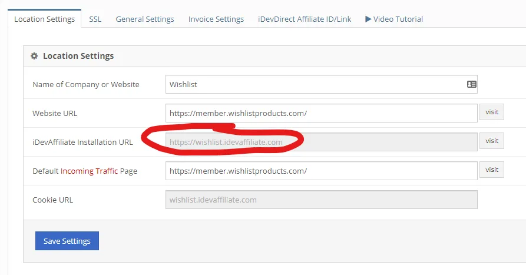Click the greyed-out iDevAffiliate Installation URL field

click(x=321, y=142)
